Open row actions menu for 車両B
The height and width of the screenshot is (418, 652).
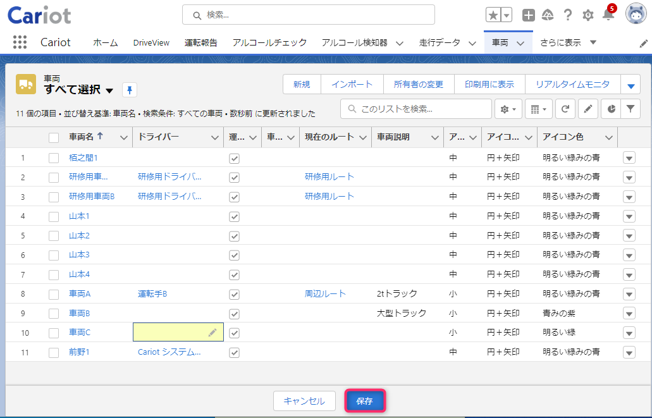click(x=629, y=313)
